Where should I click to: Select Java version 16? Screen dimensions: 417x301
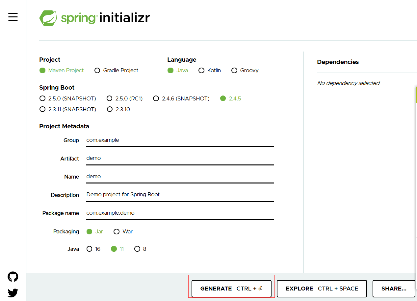coord(89,249)
